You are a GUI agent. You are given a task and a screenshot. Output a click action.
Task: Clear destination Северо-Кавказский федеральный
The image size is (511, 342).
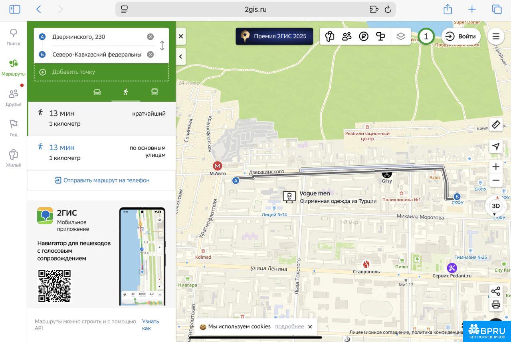pyautogui.click(x=150, y=55)
